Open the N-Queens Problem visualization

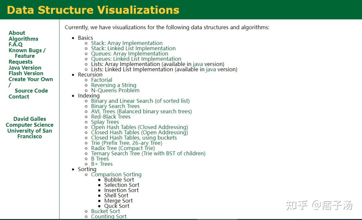pos(115,90)
